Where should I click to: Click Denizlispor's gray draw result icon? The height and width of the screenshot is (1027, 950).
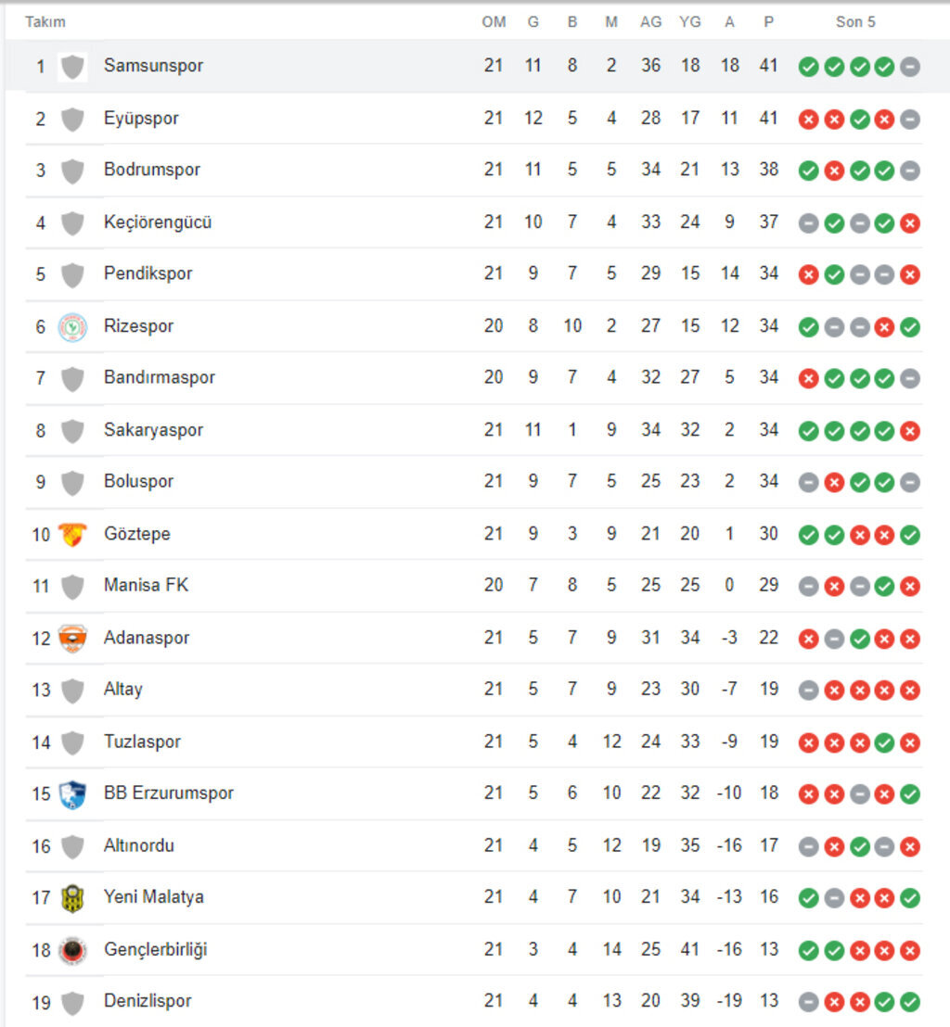[809, 1002]
